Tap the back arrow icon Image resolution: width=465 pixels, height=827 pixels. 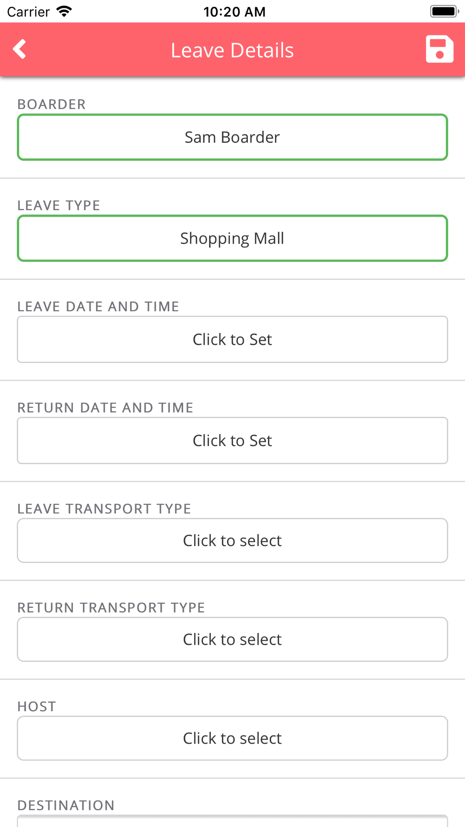[x=20, y=49]
